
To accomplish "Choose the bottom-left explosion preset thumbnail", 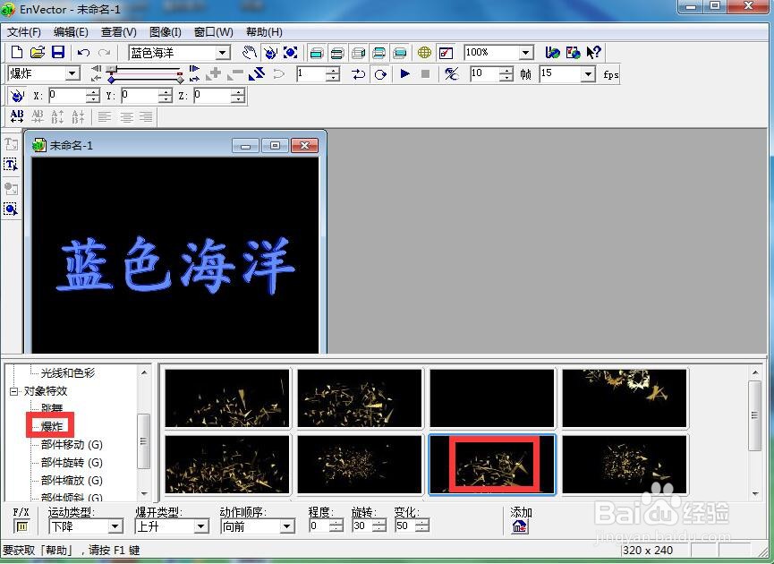I will (227, 465).
